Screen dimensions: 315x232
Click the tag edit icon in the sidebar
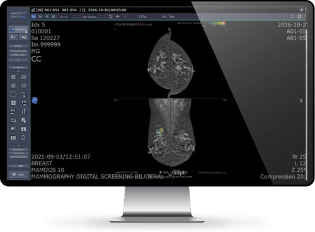pos(23,120)
